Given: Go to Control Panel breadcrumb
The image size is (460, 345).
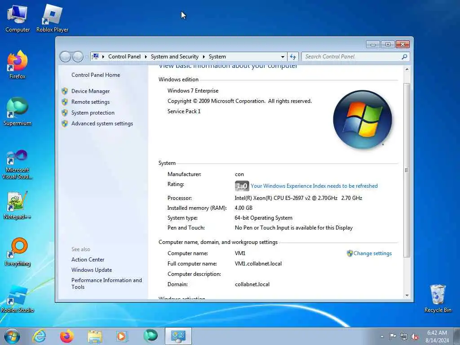Looking at the screenshot, I should point(124,56).
